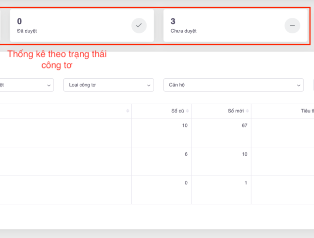Viewport: 314px width, 238px height.
Task: Select the Đã duyệt label text
Action: [27, 31]
